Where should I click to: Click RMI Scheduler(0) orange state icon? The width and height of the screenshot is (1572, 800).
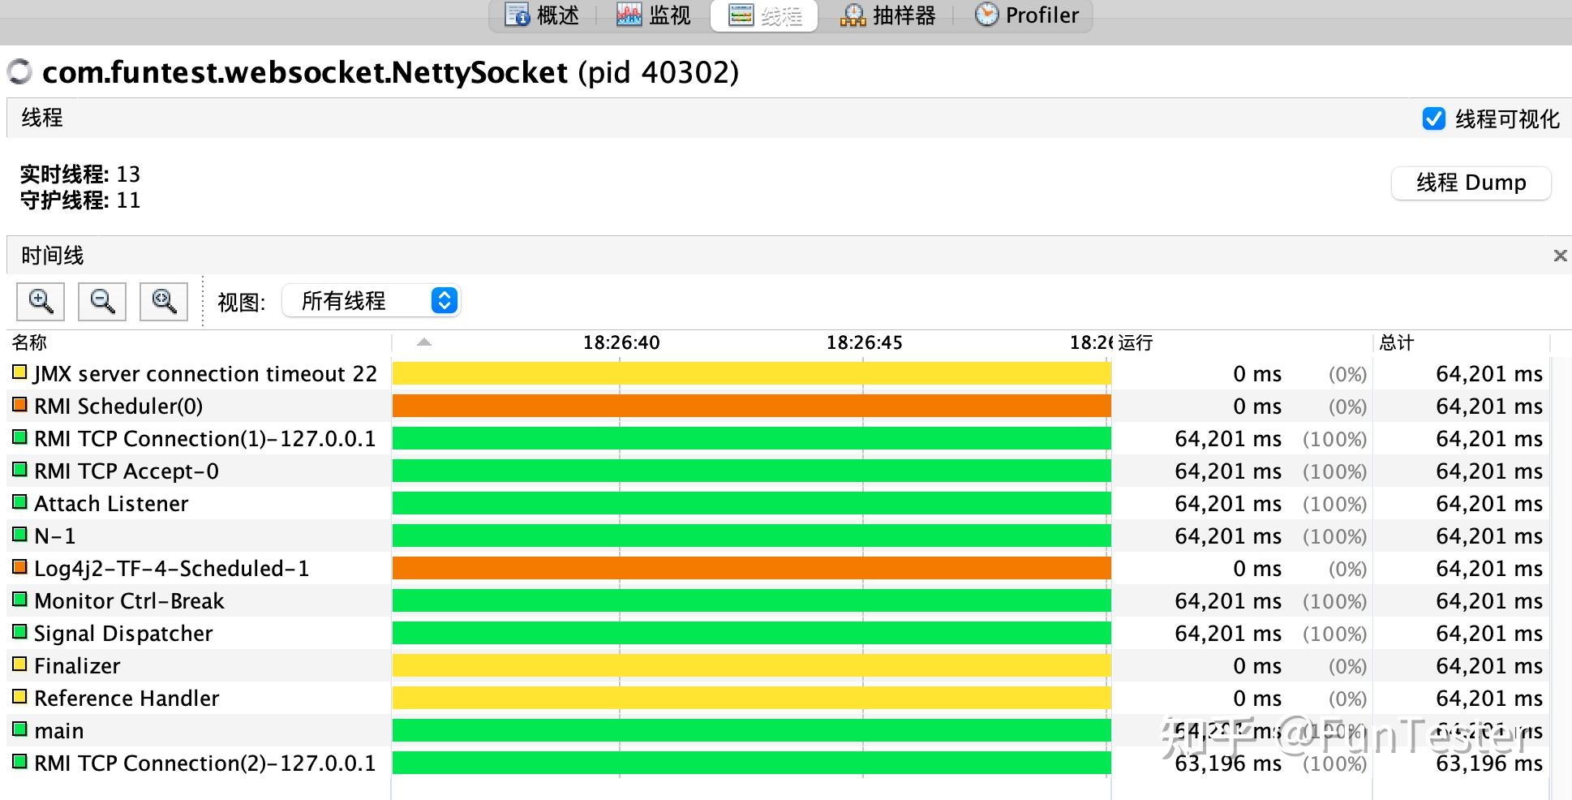click(19, 405)
